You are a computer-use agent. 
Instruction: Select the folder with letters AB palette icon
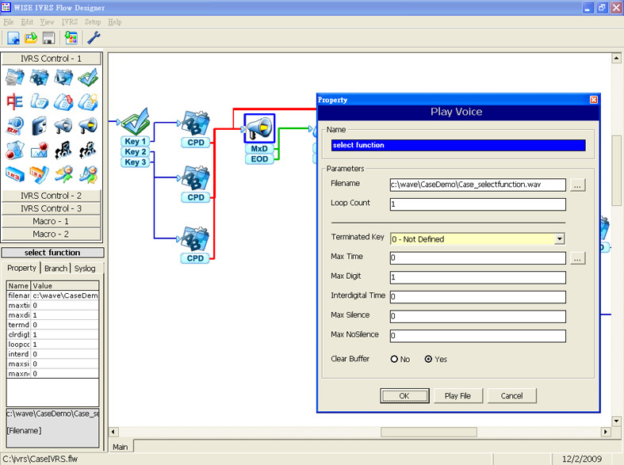click(x=40, y=78)
